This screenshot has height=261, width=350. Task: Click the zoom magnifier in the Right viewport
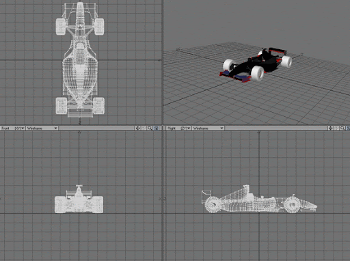[342, 128]
